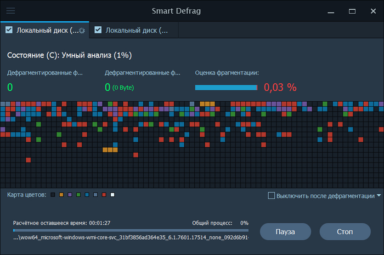384x255 pixels.
Task: Click the Стоп button
Action: click(345, 231)
